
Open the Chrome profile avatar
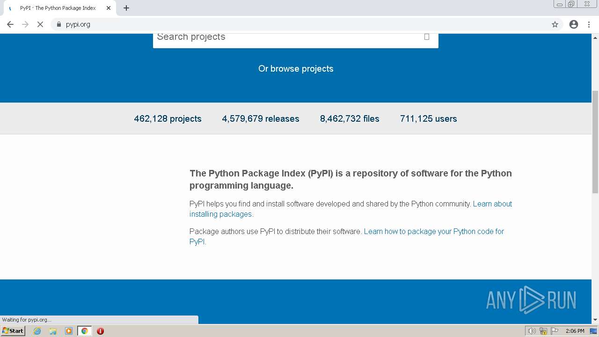coord(574,24)
